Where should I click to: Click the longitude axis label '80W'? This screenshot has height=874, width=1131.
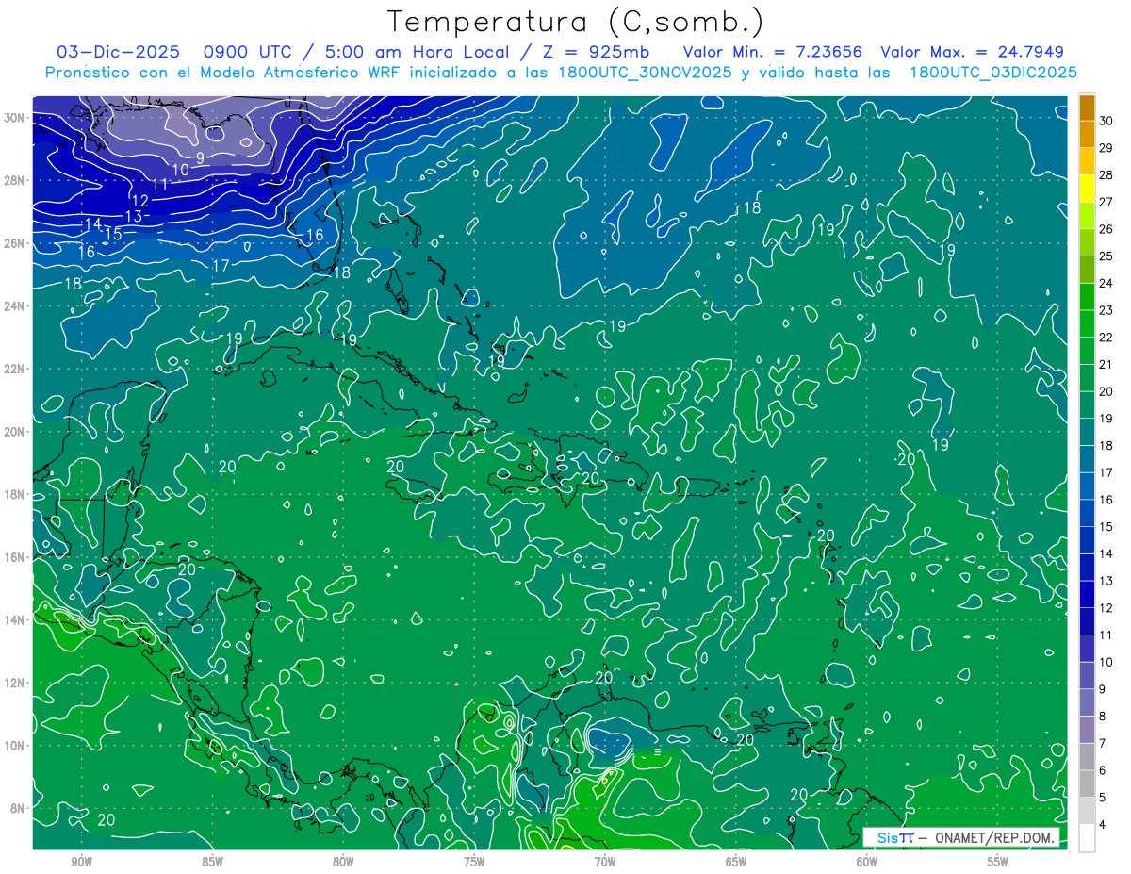[x=343, y=862]
